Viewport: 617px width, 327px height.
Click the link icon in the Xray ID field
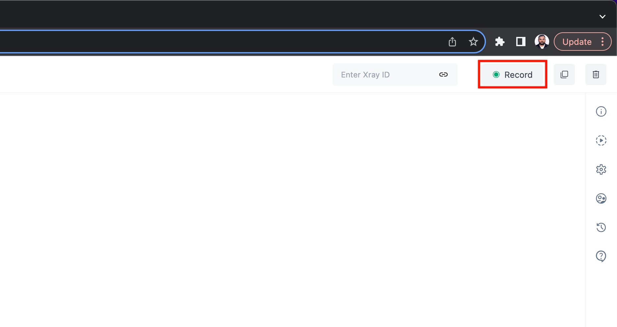tap(443, 74)
